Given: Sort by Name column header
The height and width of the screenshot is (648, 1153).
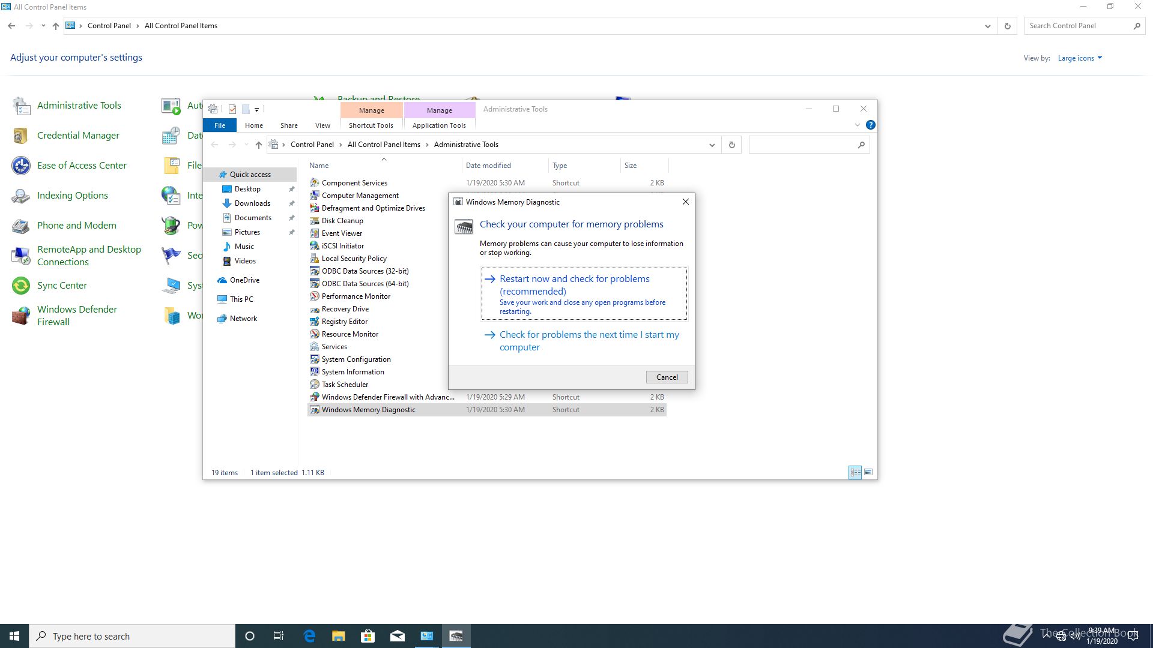Looking at the screenshot, I should tap(384, 166).
